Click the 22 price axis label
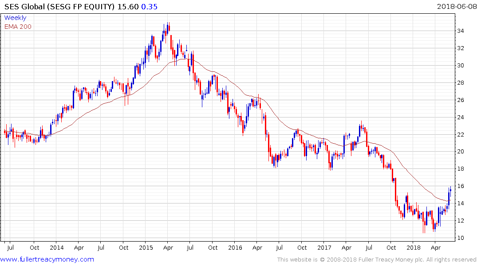This screenshot has height=266, width=477. click(460, 135)
